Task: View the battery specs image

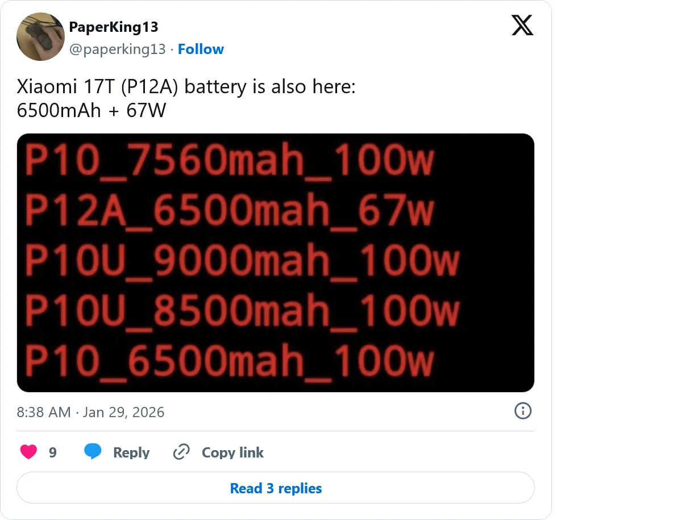Action: point(276,262)
